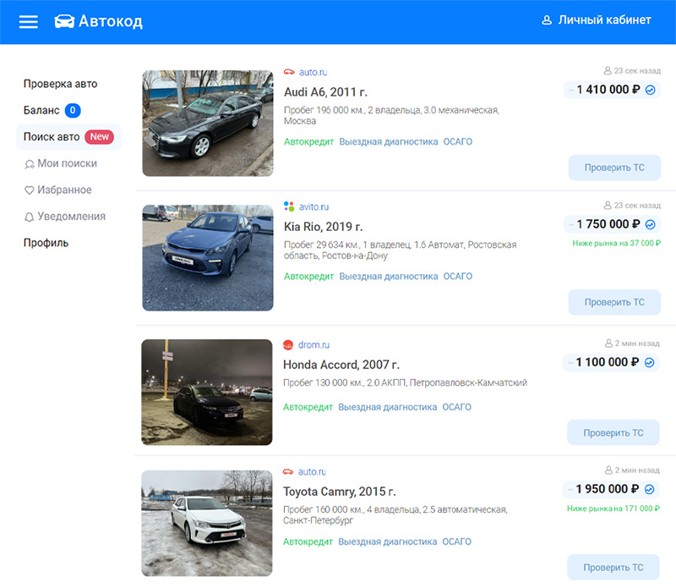The width and height of the screenshot is (676, 588).
Task: Click the balance counter badge showing 0
Action: pos(73,111)
